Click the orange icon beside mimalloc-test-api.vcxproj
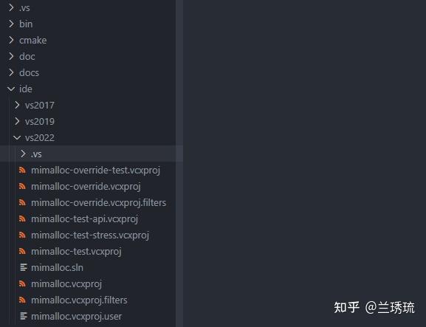This screenshot has height=327, width=426. (x=22, y=219)
